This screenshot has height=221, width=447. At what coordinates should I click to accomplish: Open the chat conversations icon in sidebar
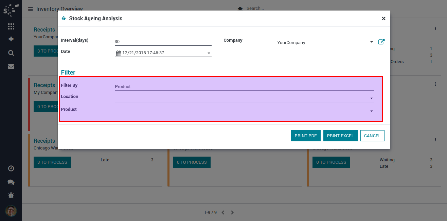coord(11,182)
